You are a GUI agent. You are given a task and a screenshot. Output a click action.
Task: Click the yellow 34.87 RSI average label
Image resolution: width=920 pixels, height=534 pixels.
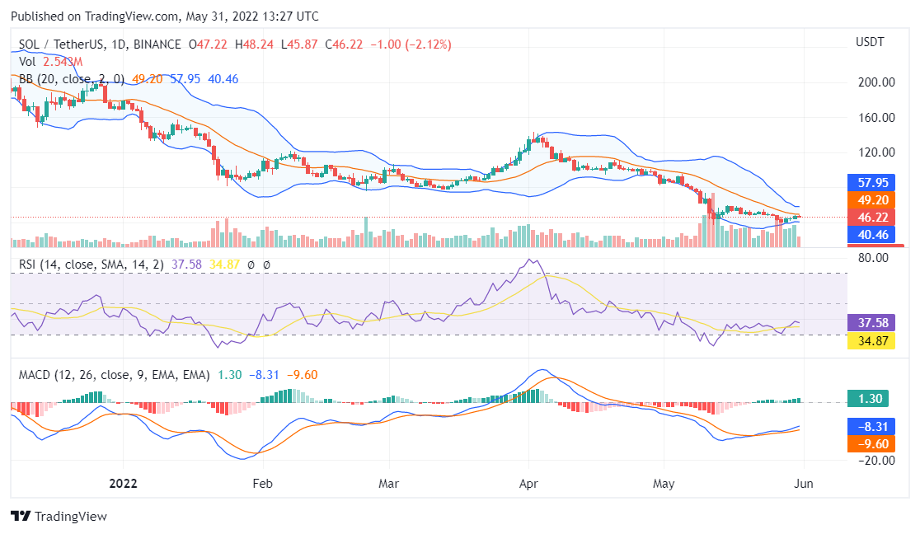pyautogui.click(x=873, y=340)
